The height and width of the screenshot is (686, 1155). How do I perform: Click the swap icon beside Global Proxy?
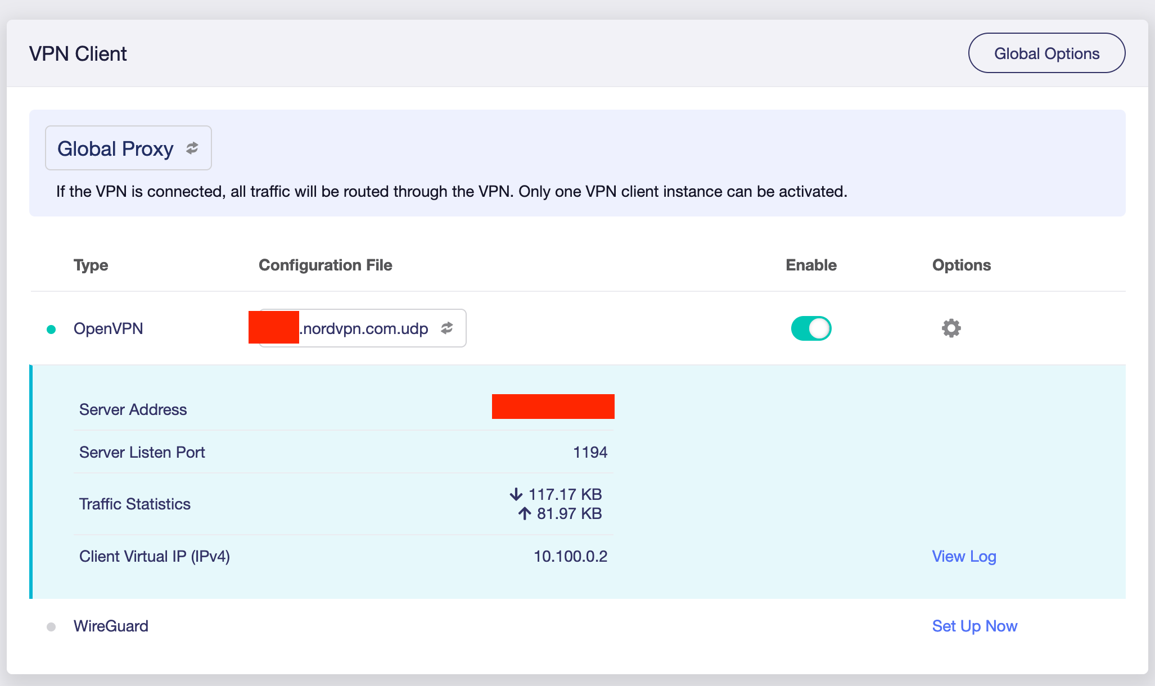click(192, 148)
